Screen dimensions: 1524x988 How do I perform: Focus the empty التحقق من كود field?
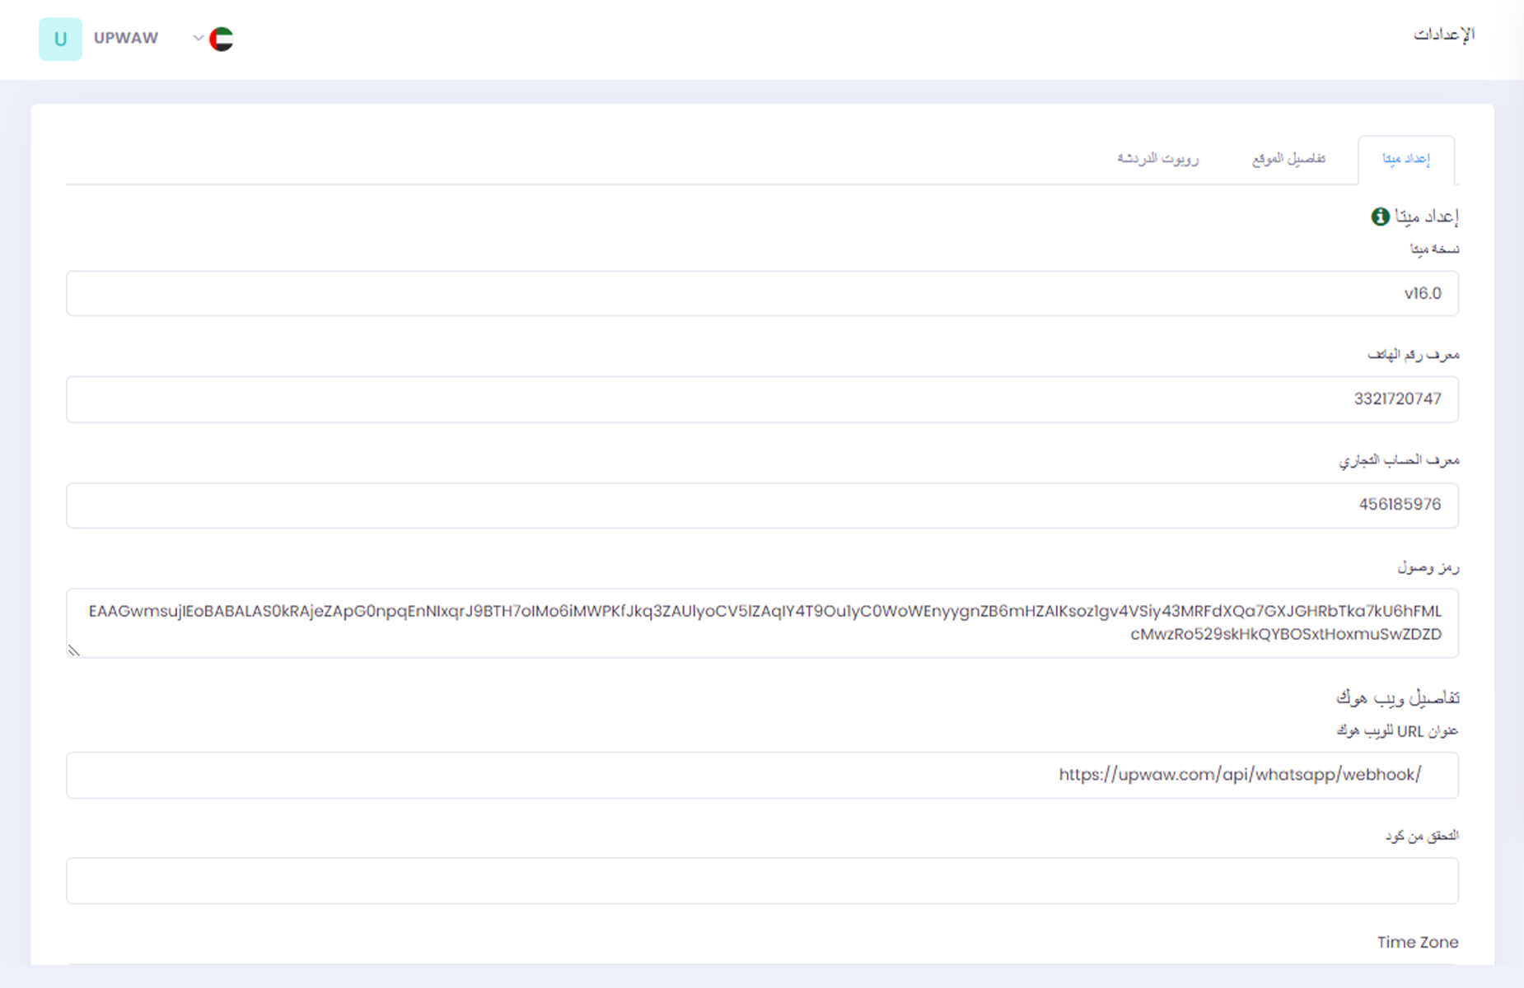[762, 880]
